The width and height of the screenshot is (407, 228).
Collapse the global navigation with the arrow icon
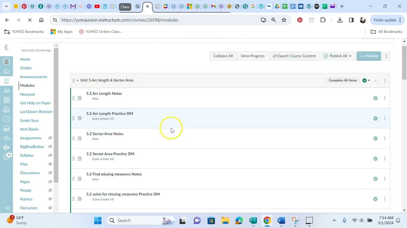pyautogui.click(x=6, y=208)
